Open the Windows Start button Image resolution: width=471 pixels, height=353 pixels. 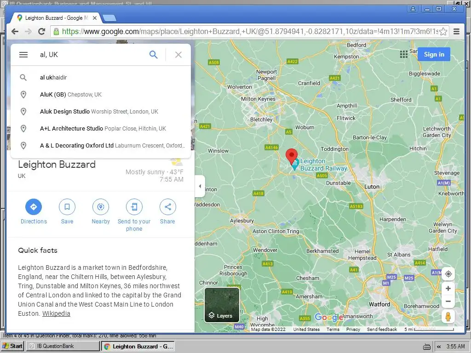point(12,346)
